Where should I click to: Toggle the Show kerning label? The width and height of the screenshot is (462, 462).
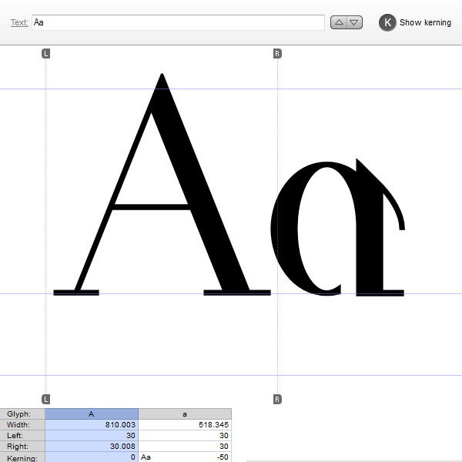(425, 22)
